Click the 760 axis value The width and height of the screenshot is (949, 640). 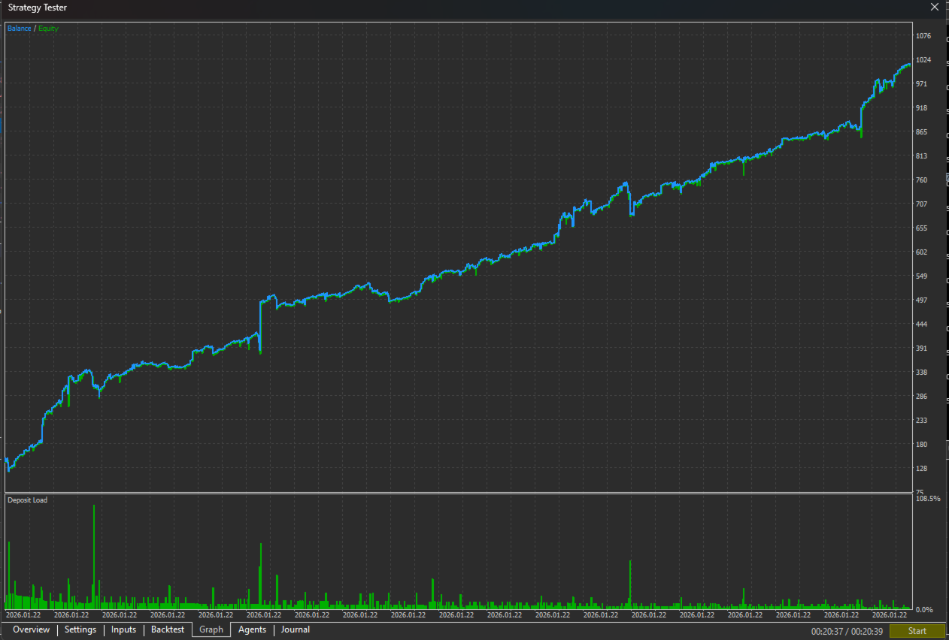coord(922,180)
